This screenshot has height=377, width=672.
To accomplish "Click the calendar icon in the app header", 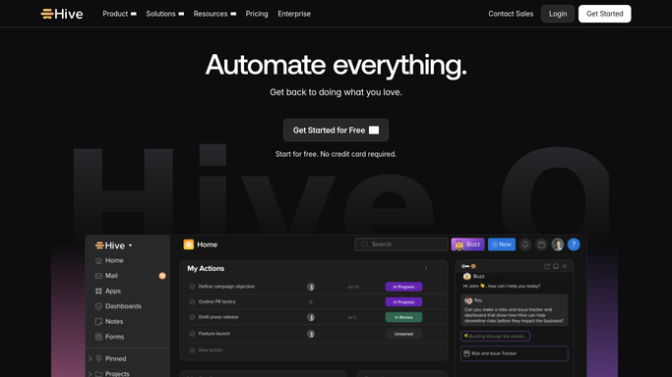I will click(541, 244).
